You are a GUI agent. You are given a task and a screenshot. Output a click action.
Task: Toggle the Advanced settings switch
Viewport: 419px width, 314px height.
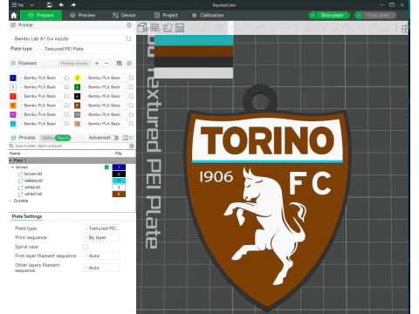pyautogui.click(x=114, y=138)
